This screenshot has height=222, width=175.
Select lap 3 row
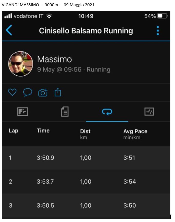coord(86,205)
